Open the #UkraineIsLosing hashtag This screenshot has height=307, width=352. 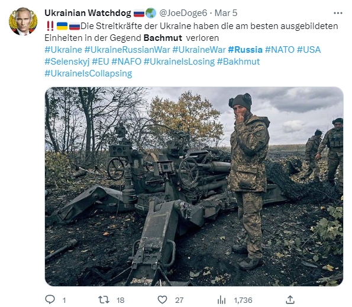[179, 62]
